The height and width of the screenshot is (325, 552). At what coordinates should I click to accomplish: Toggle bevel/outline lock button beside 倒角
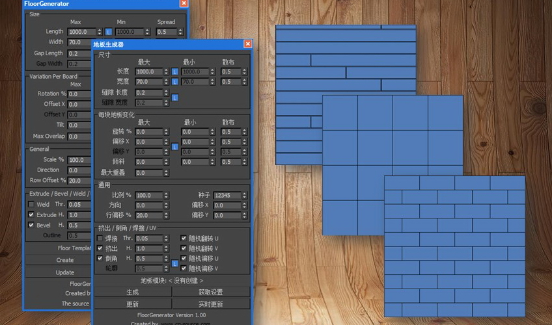click(174, 263)
